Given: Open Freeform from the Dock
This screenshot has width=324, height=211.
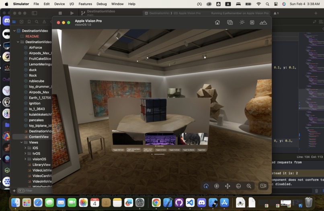Looking at the screenshot, I should coord(129,202).
